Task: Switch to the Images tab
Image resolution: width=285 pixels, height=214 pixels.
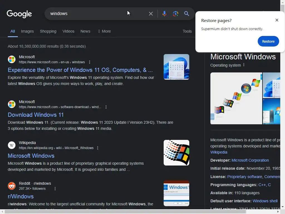Action: tap(27, 31)
